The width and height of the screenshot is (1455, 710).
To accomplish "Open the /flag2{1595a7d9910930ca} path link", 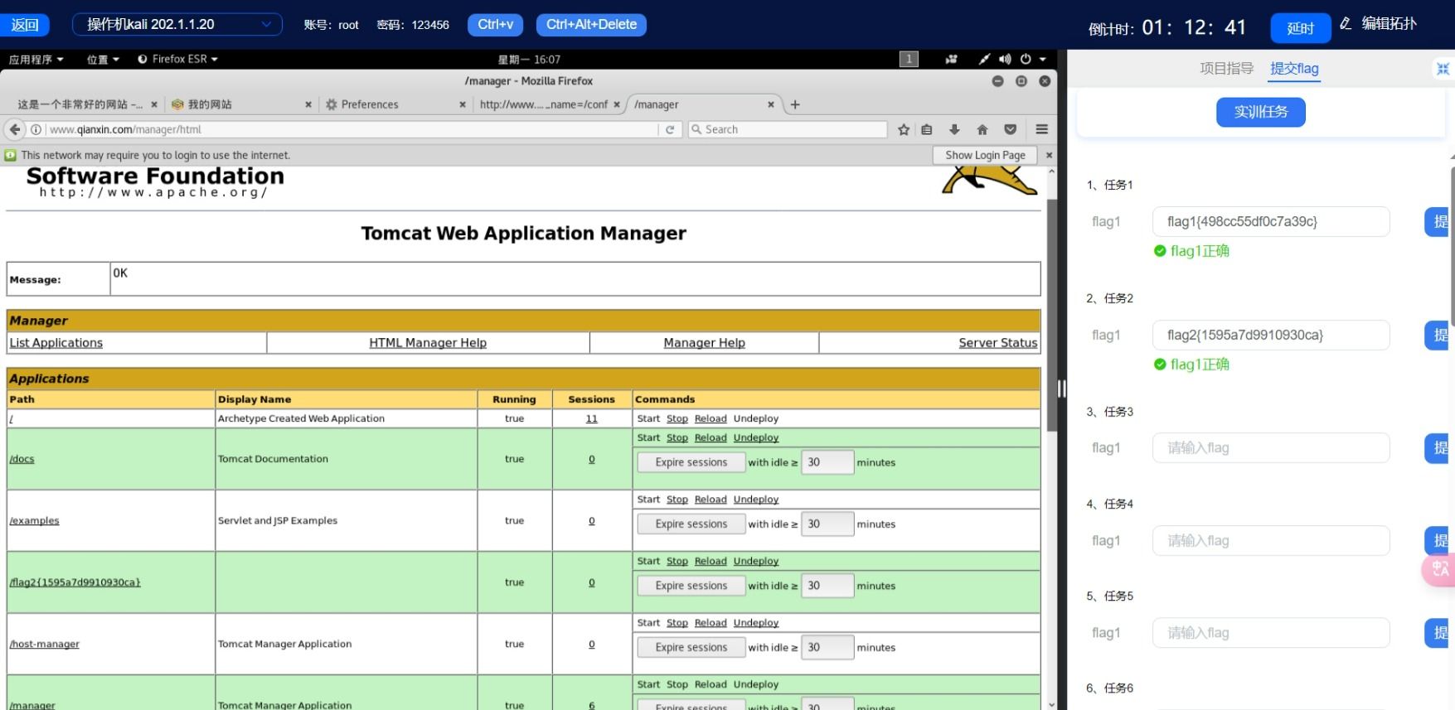I will pyautogui.click(x=75, y=582).
